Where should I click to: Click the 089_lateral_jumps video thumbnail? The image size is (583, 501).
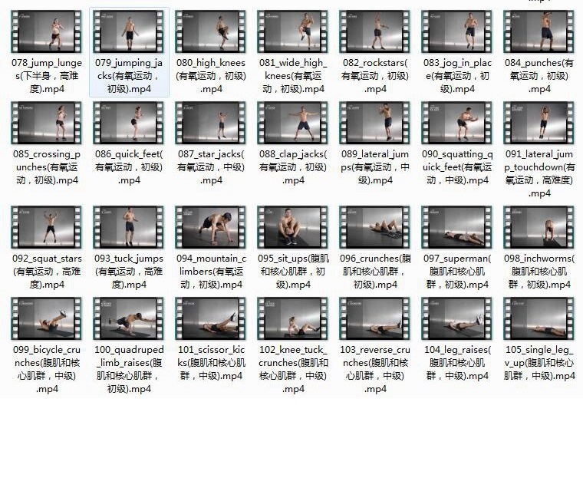pyautogui.click(x=375, y=124)
